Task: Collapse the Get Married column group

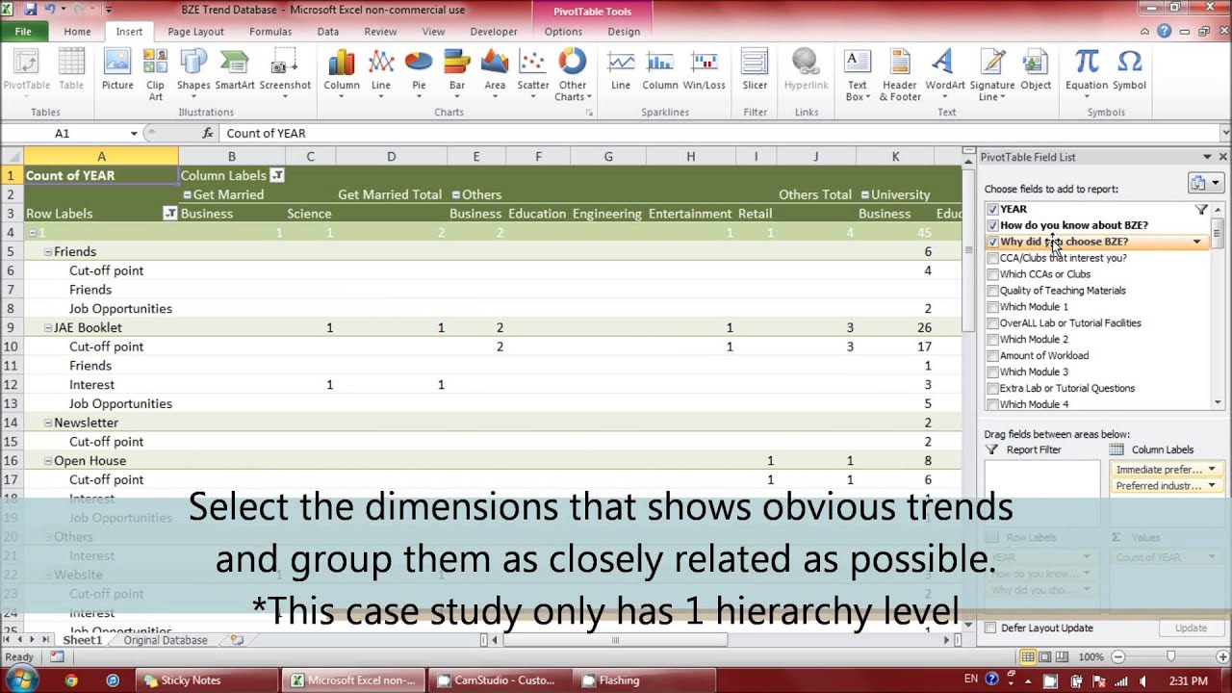Action: click(187, 194)
